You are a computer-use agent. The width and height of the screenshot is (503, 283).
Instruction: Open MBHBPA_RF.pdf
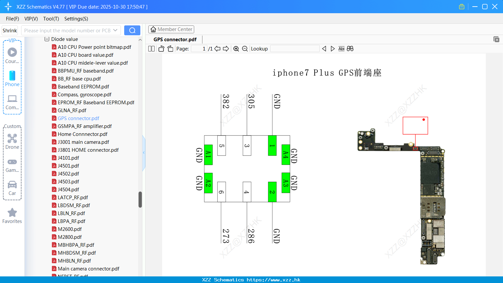[76, 245]
